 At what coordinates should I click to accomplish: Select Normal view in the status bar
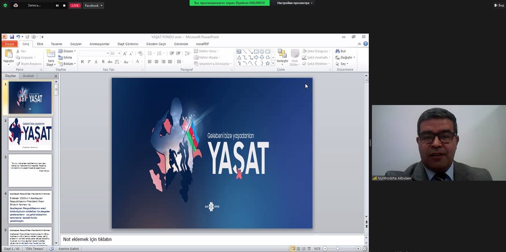coord(293,249)
